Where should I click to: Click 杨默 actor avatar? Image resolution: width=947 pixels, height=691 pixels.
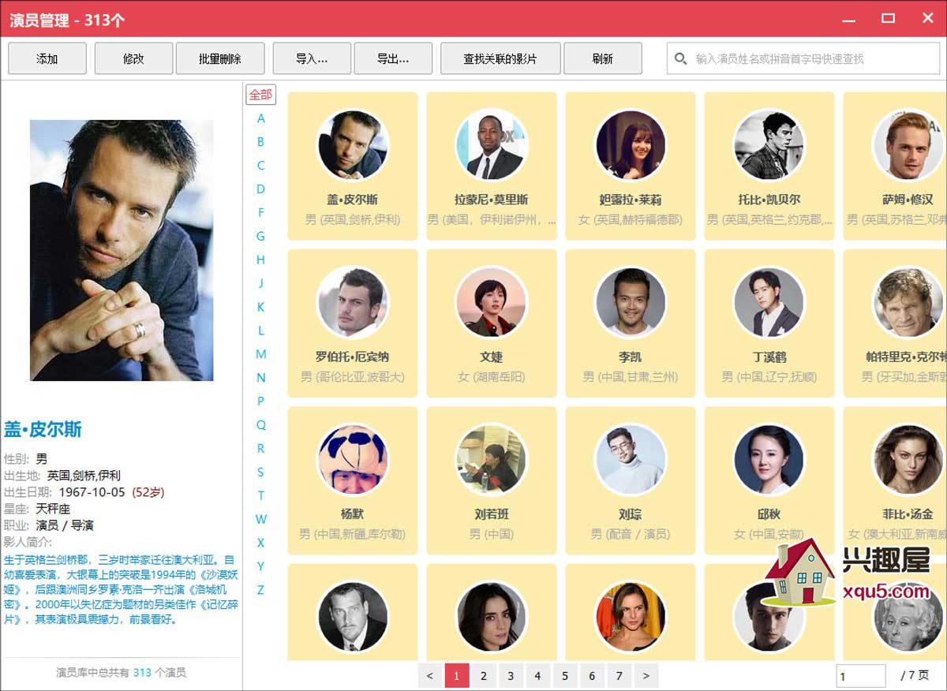click(x=352, y=460)
